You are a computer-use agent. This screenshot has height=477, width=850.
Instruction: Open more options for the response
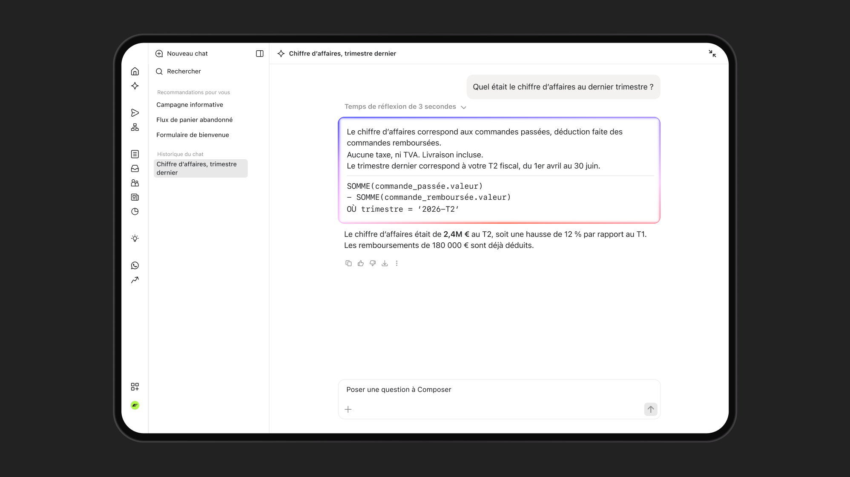point(396,264)
